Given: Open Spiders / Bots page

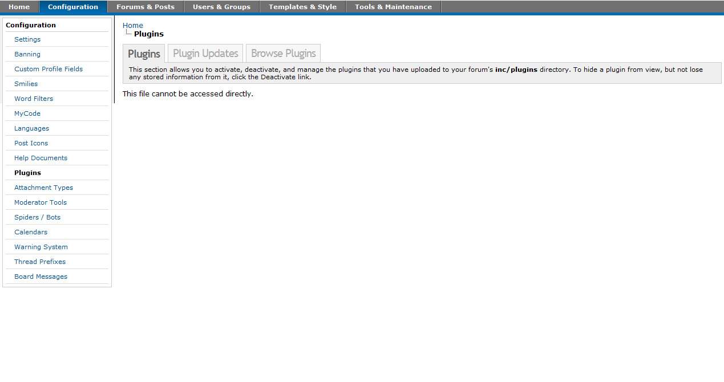Looking at the screenshot, I should (x=38, y=217).
